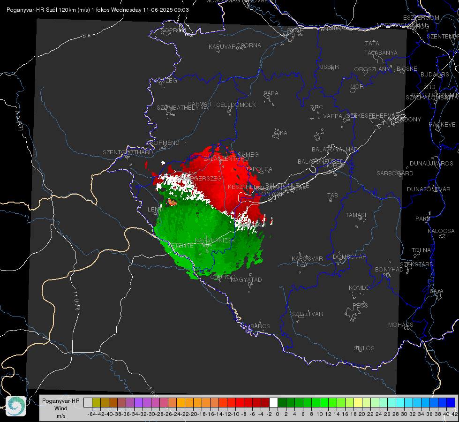Click the 'm/s' unit label in the legend
The width and height of the screenshot is (459, 422).
pos(61,416)
